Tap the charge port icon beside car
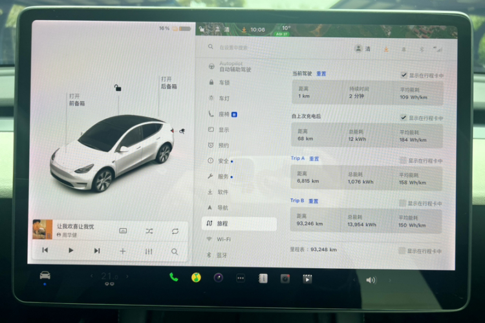 [182, 131]
